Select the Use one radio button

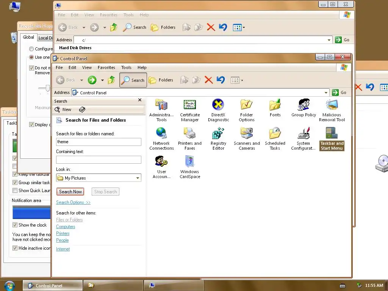point(31,57)
